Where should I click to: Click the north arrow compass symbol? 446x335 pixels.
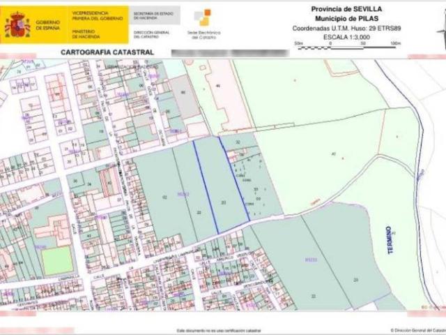pyautogui.click(x=441, y=28)
